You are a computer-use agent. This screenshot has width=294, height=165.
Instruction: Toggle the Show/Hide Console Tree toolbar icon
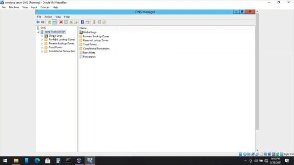[55, 22]
